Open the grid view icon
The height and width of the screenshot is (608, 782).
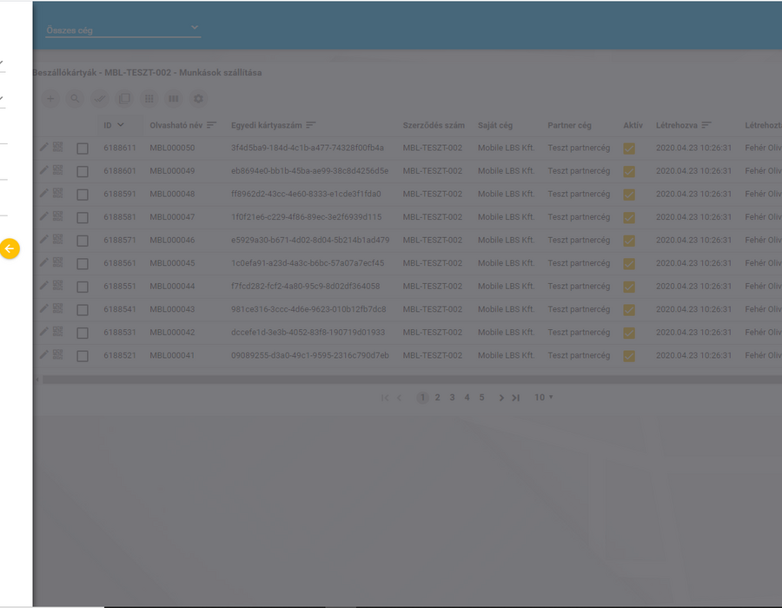point(149,99)
